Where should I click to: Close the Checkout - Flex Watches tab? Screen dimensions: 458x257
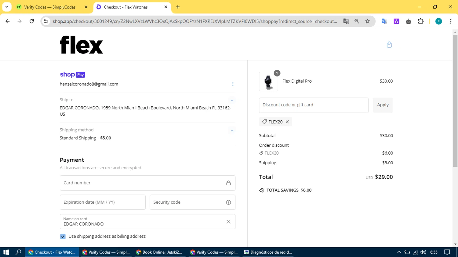click(166, 7)
